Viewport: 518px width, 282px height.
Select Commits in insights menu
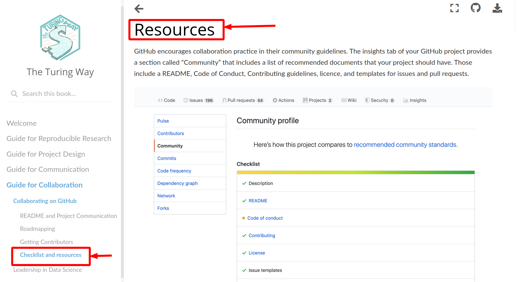coord(190,158)
